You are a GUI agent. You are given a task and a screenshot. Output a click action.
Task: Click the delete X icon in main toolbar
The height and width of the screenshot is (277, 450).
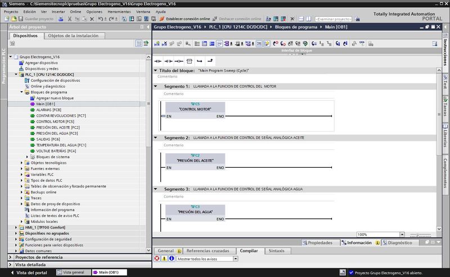pyautogui.click(x=92, y=19)
